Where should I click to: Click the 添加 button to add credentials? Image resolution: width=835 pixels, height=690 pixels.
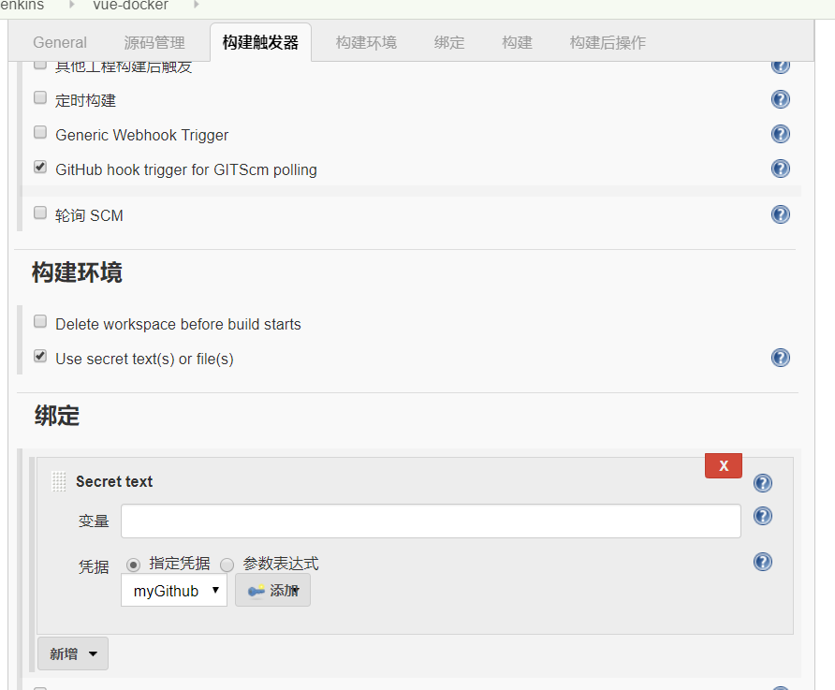[272, 591]
